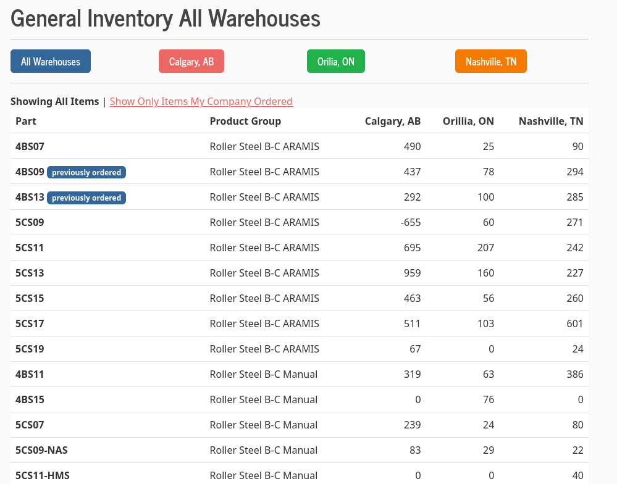Click the previously ordered badge on 4BS09
This screenshot has width=617, height=484.
[86, 172]
